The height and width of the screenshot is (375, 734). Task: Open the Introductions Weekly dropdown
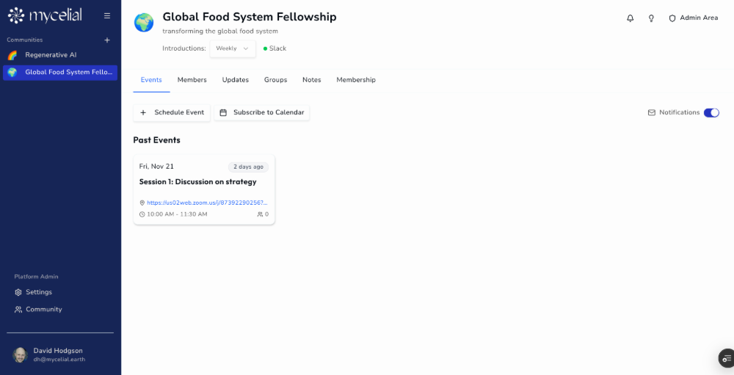coord(233,48)
